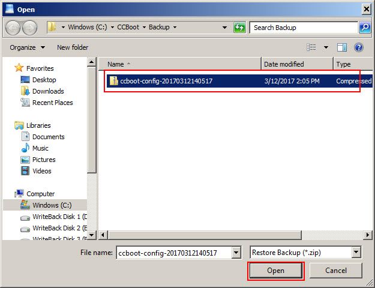
Task: Select Documents under Libraries
Action: point(49,137)
